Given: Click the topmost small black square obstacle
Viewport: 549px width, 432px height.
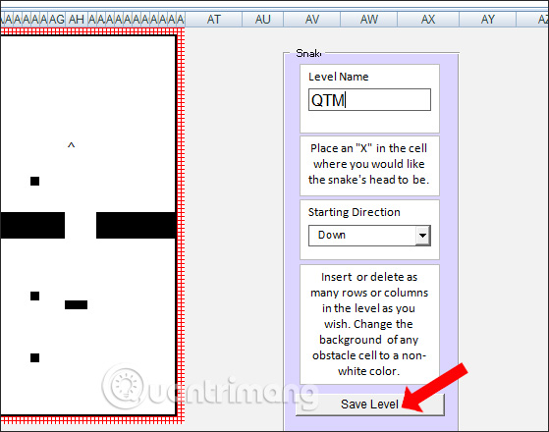Looking at the screenshot, I should (34, 181).
